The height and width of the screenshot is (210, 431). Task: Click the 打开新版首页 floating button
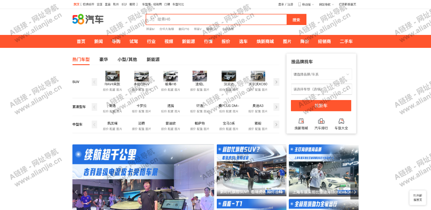(x=418, y=197)
